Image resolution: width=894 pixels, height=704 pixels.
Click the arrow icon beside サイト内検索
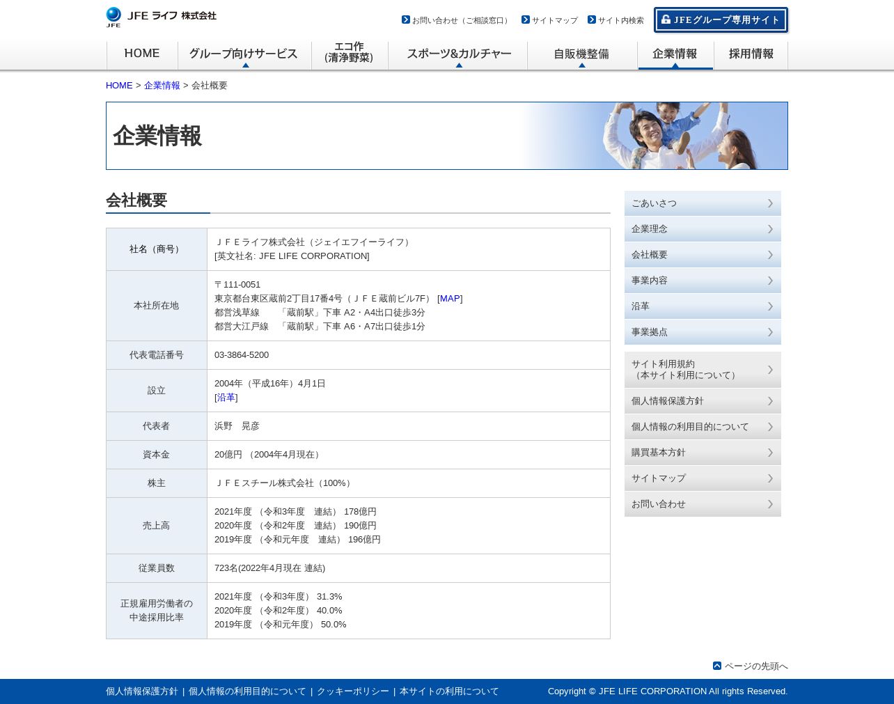pyautogui.click(x=592, y=19)
